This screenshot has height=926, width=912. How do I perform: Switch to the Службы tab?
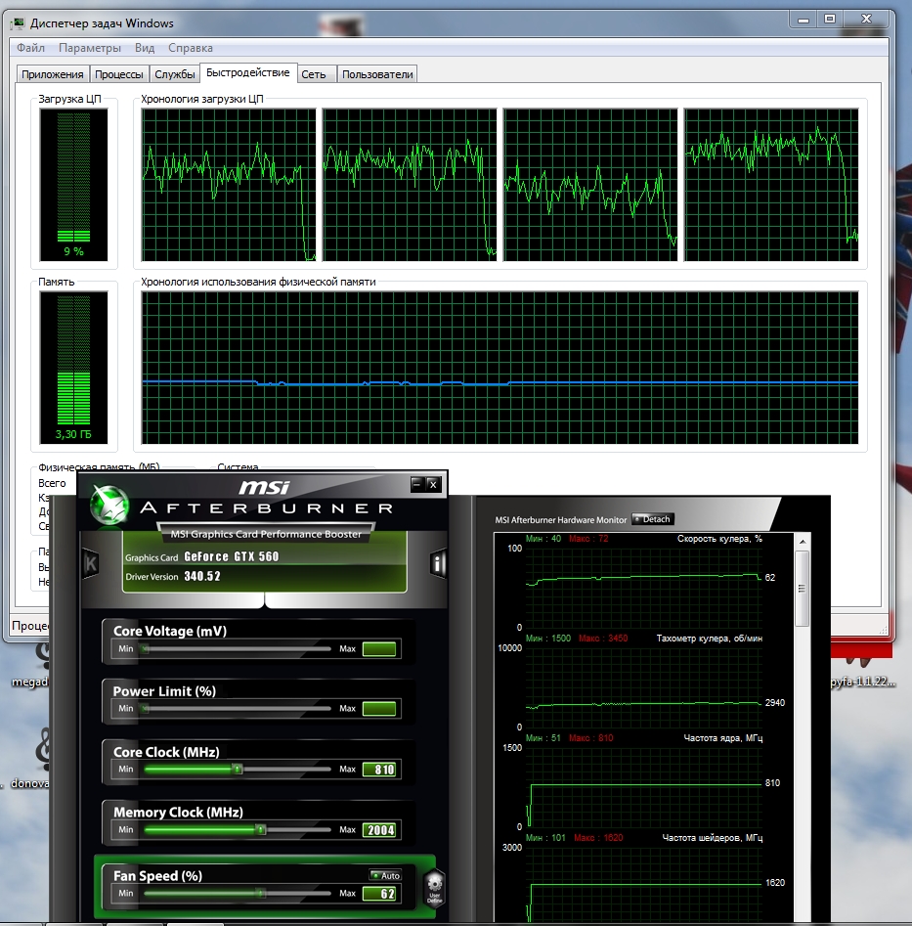(175, 74)
